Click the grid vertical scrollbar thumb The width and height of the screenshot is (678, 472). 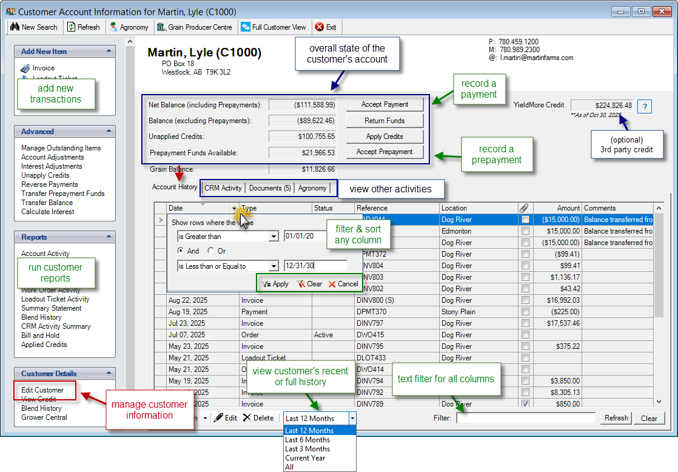tap(659, 265)
